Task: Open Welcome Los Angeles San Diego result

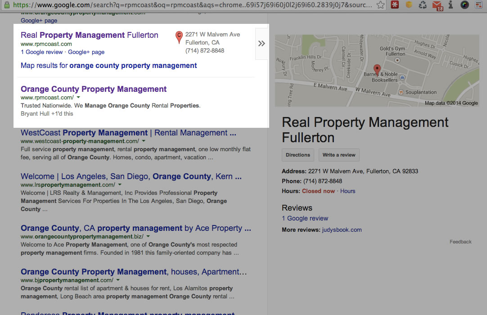Action: point(131,176)
